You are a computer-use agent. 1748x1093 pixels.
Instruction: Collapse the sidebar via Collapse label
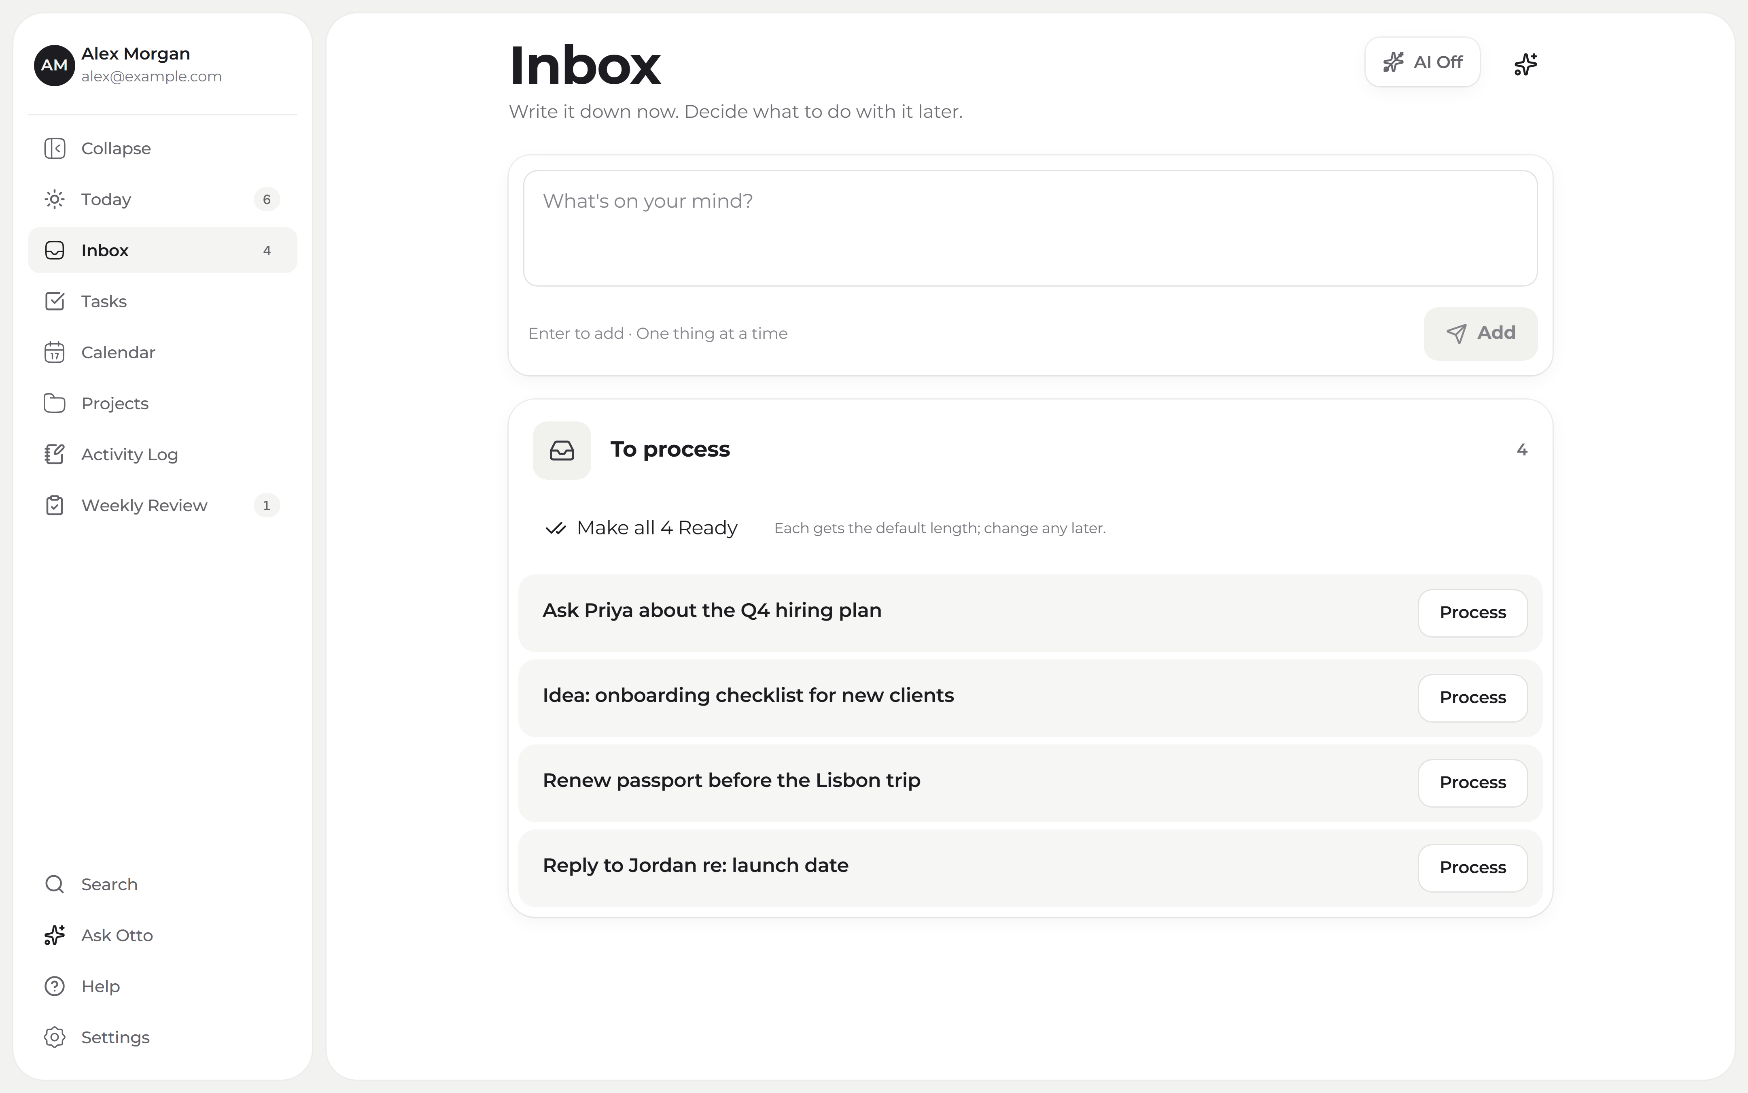coord(116,148)
